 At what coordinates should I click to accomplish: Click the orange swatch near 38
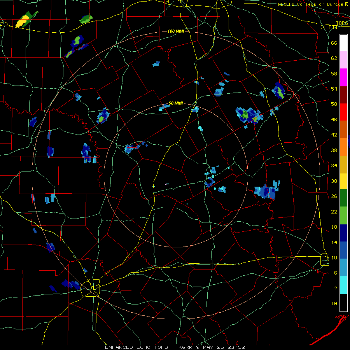[x=343, y=147]
